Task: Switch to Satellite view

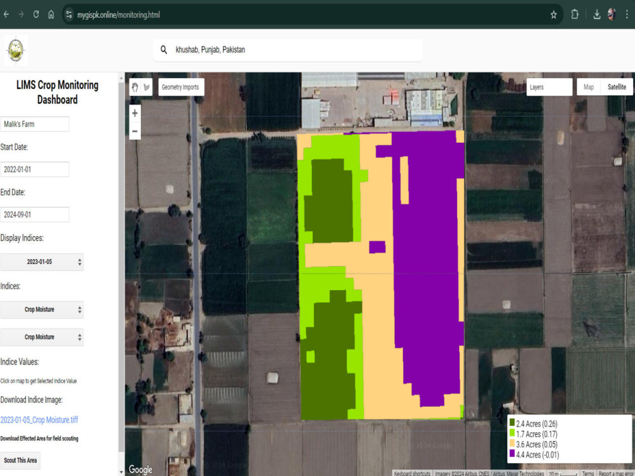Action: pos(617,87)
